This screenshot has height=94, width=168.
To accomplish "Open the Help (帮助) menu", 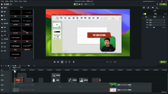I will pos(25,1).
